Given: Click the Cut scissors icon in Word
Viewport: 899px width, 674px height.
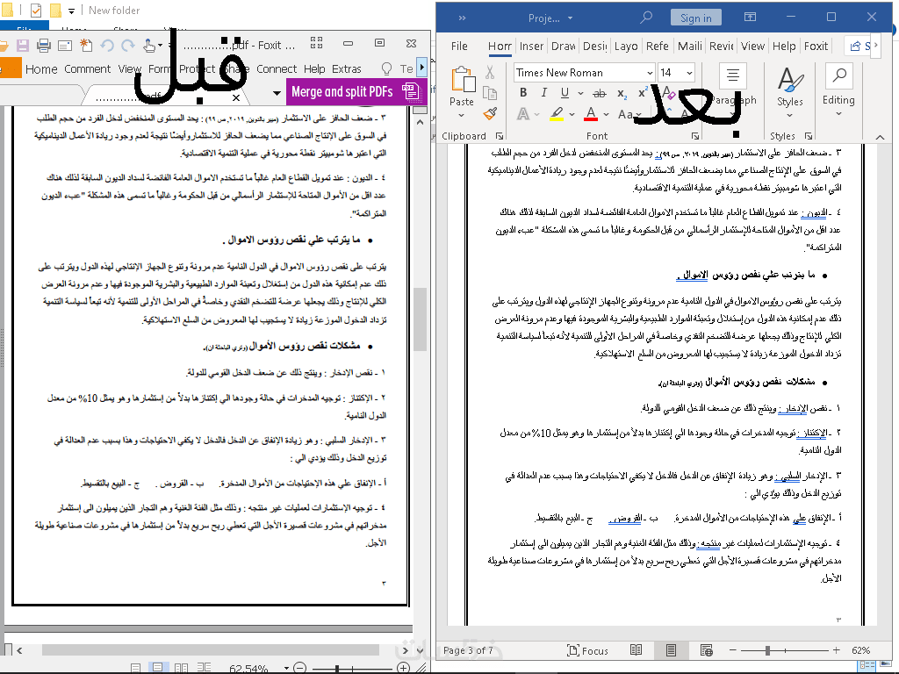Looking at the screenshot, I should (x=490, y=72).
